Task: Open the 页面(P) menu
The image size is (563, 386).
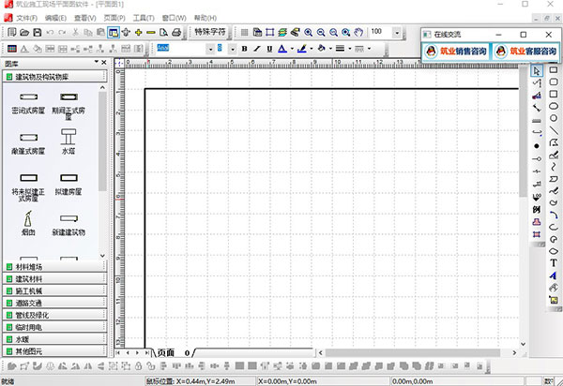Action: coord(114,18)
